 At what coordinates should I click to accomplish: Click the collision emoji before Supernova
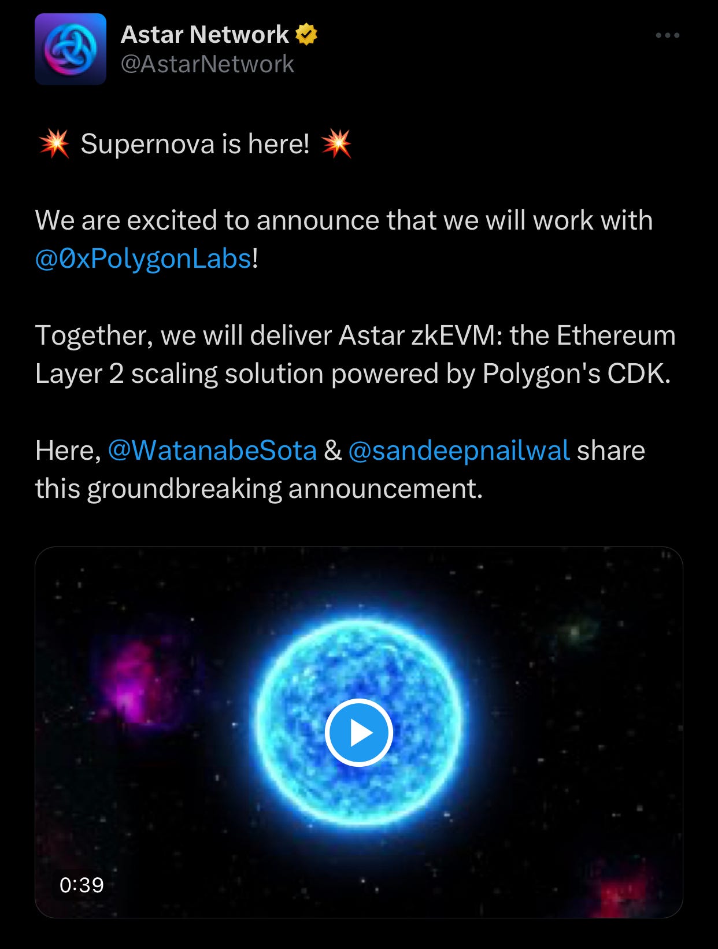pyautogui.click(x=54, y=143)
